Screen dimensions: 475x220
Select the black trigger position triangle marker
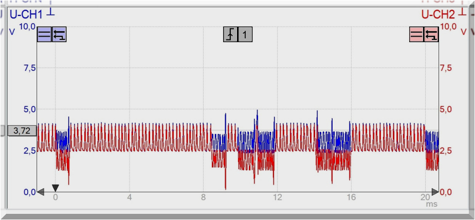tap(56, 188)
